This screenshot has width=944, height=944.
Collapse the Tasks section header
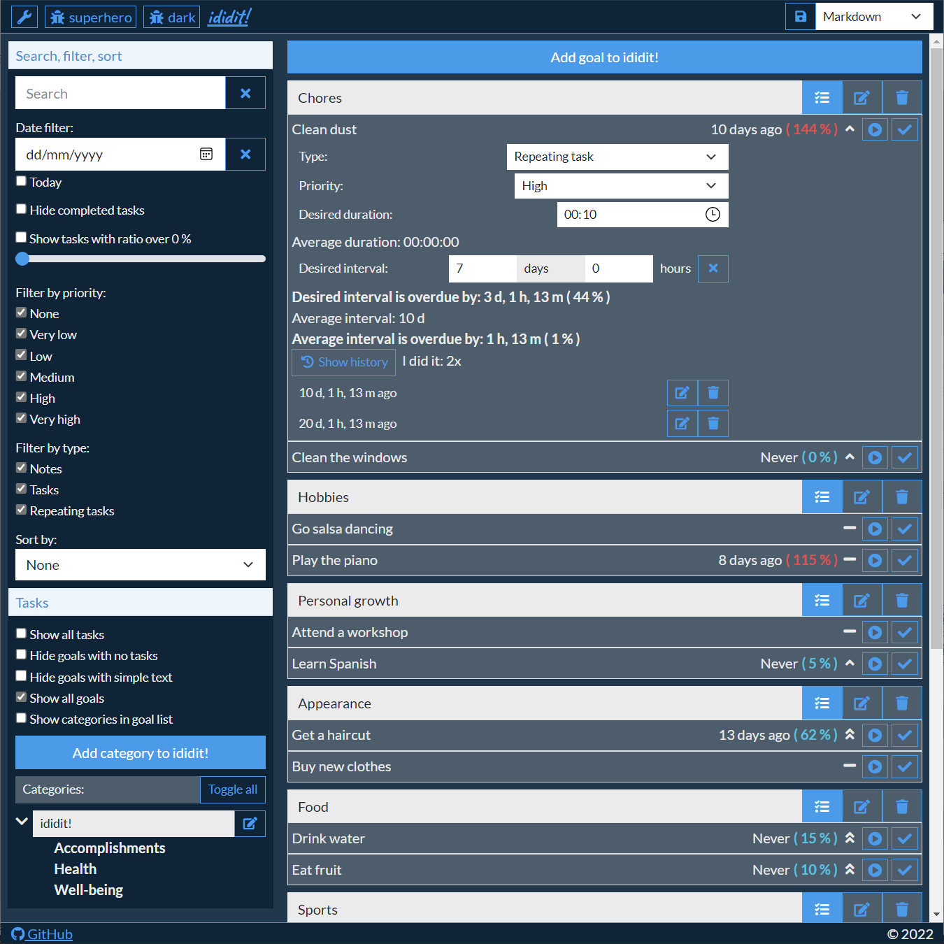(x=141, y=603)
